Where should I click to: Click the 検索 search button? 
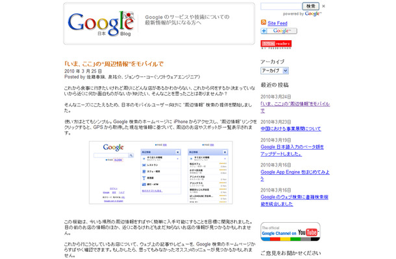click(x=311, y=6)
